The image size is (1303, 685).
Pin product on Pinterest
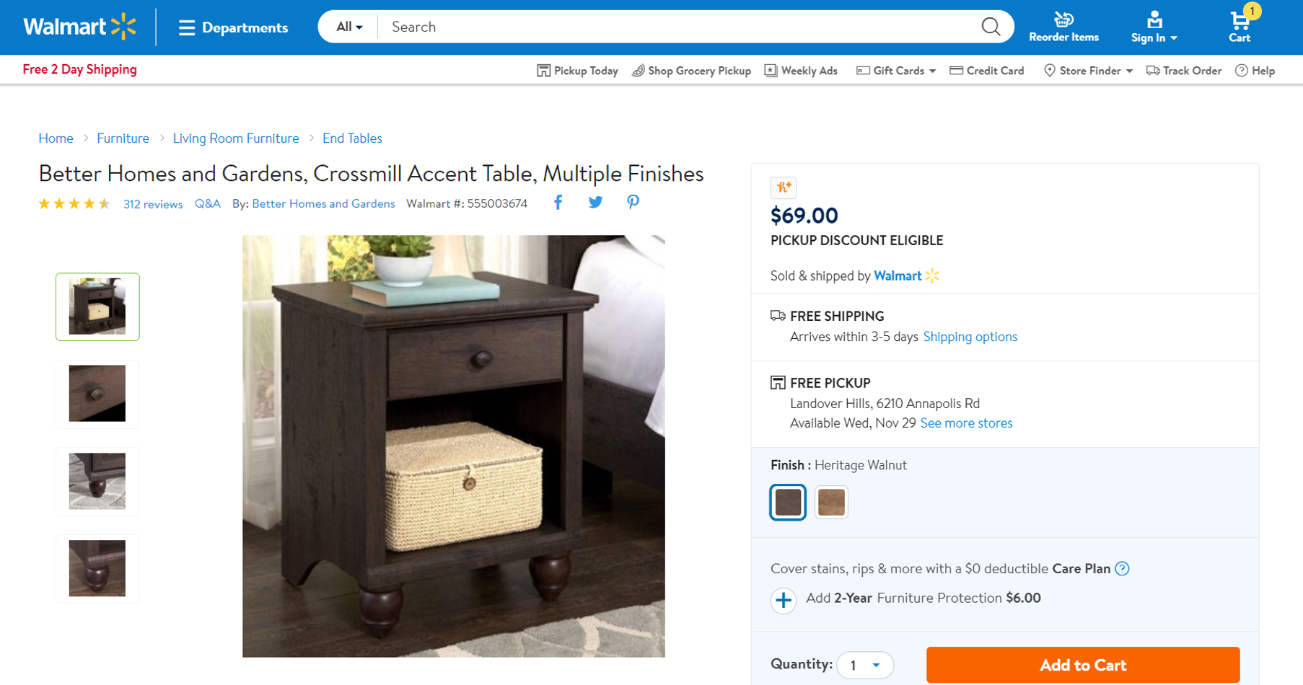[633, 203]
